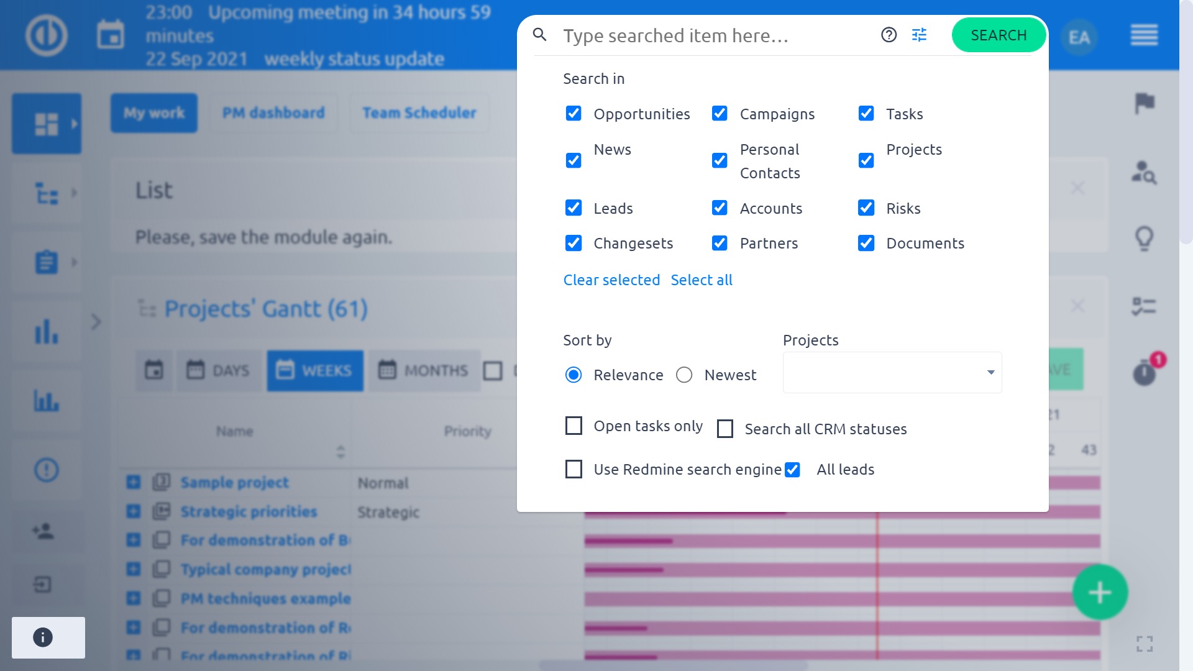
Task: Select the Newest sort radio button
Action: pos(684,375)
